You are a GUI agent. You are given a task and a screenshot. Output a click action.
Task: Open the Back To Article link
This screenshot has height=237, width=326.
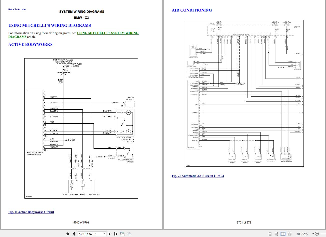(17, 9)
